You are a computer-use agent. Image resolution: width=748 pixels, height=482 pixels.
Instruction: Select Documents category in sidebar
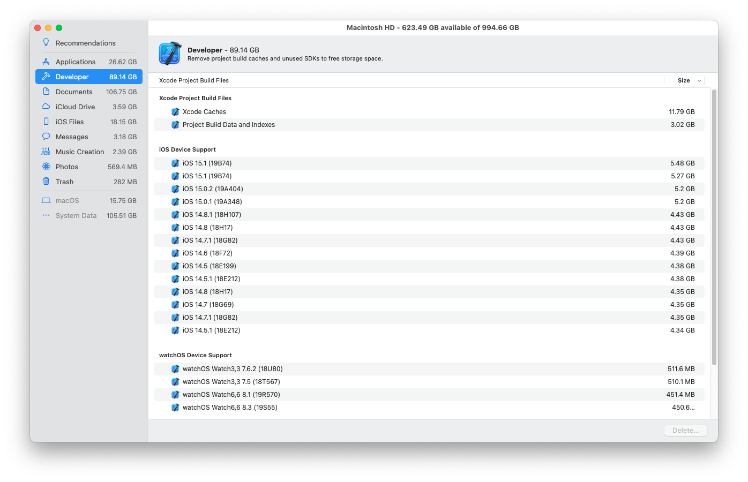coord(89,92)
